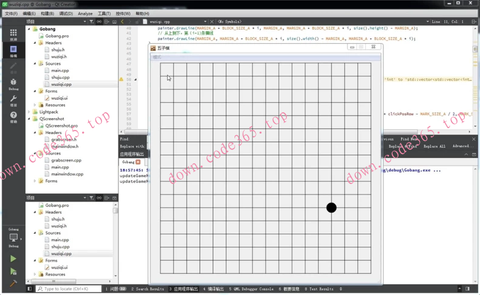Switch to Edit mode in sidebar

(13, 51)
